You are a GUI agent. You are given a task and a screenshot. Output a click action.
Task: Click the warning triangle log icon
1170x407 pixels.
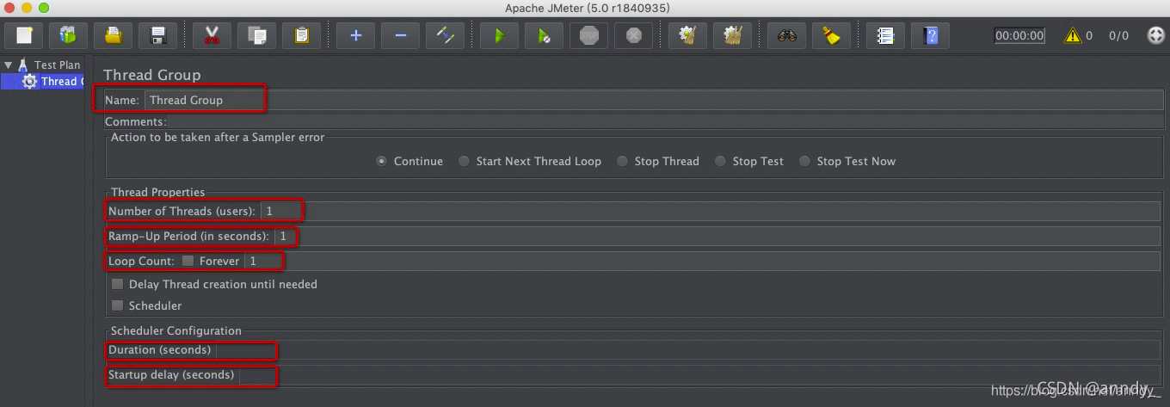tap(1072, 36)
